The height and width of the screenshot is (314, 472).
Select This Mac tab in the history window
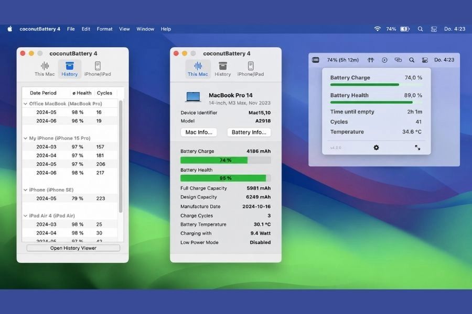[45, 69]
